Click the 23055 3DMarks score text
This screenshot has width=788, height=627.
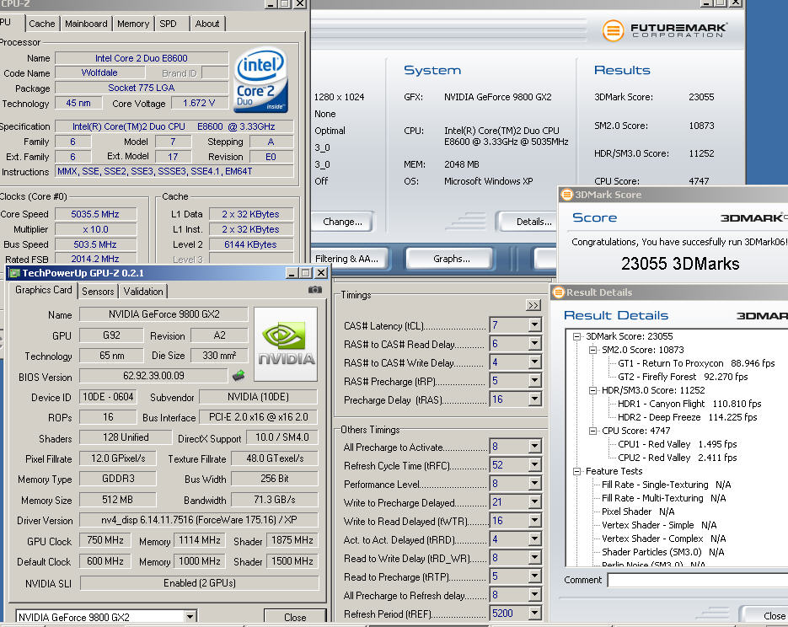tap(680, 264)
